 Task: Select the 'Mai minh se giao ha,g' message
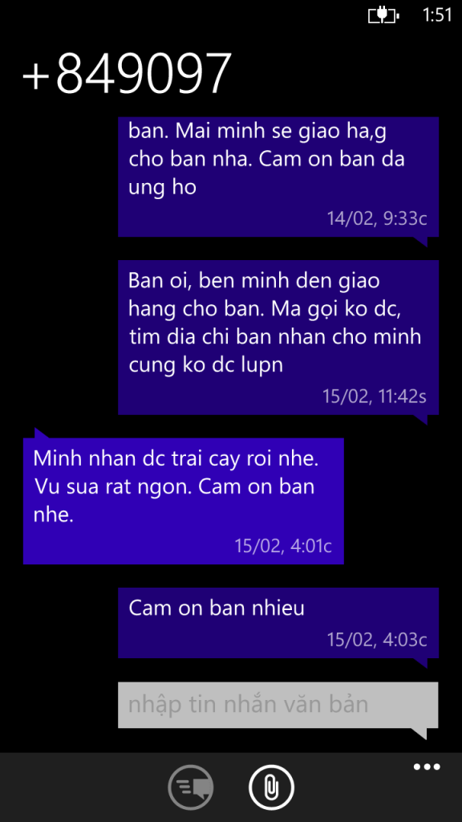pyautogui.click(x=278, y=177)
